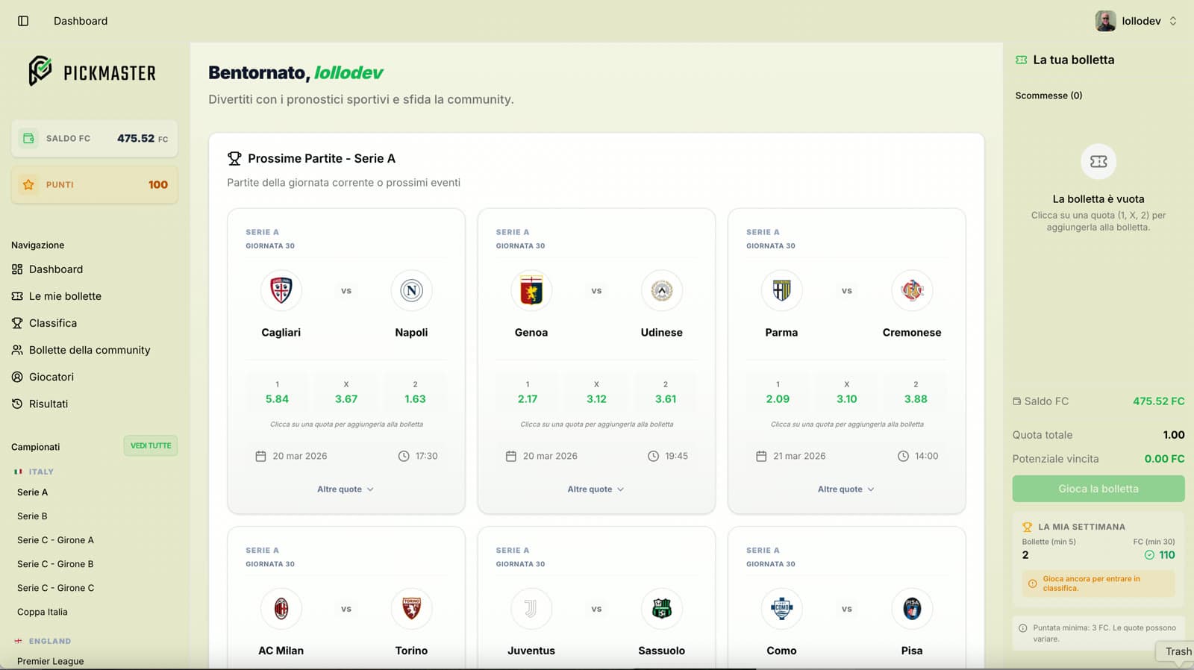Select odds 1.63 for Napoli win
The image size is (1194, 670).
(x=415, y=393)
